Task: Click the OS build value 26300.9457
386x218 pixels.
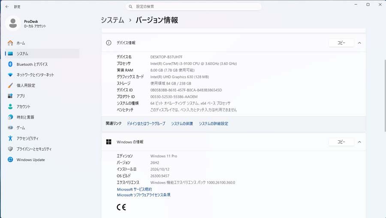Action: click(160, 176)
